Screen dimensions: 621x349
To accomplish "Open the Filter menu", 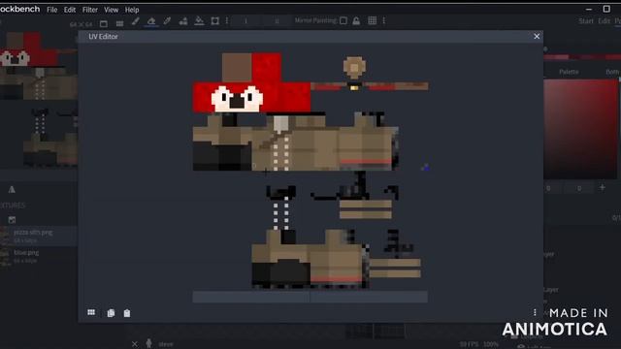I will pyautogui.click(x=90, y=10).
